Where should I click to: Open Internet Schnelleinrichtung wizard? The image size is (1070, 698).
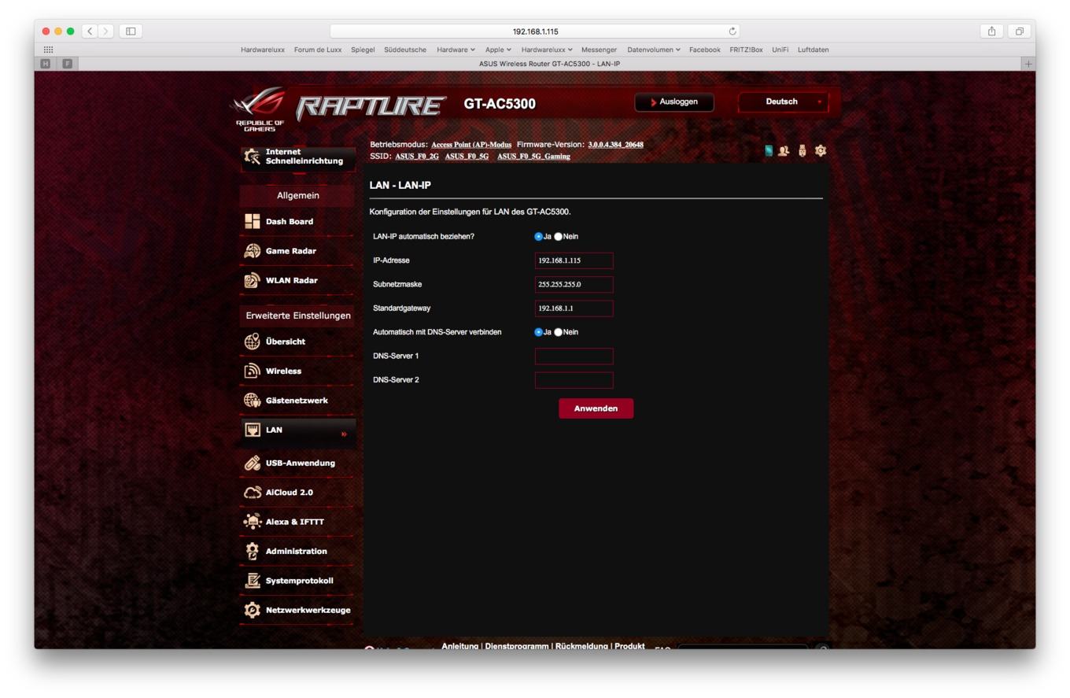pos(297,157)
